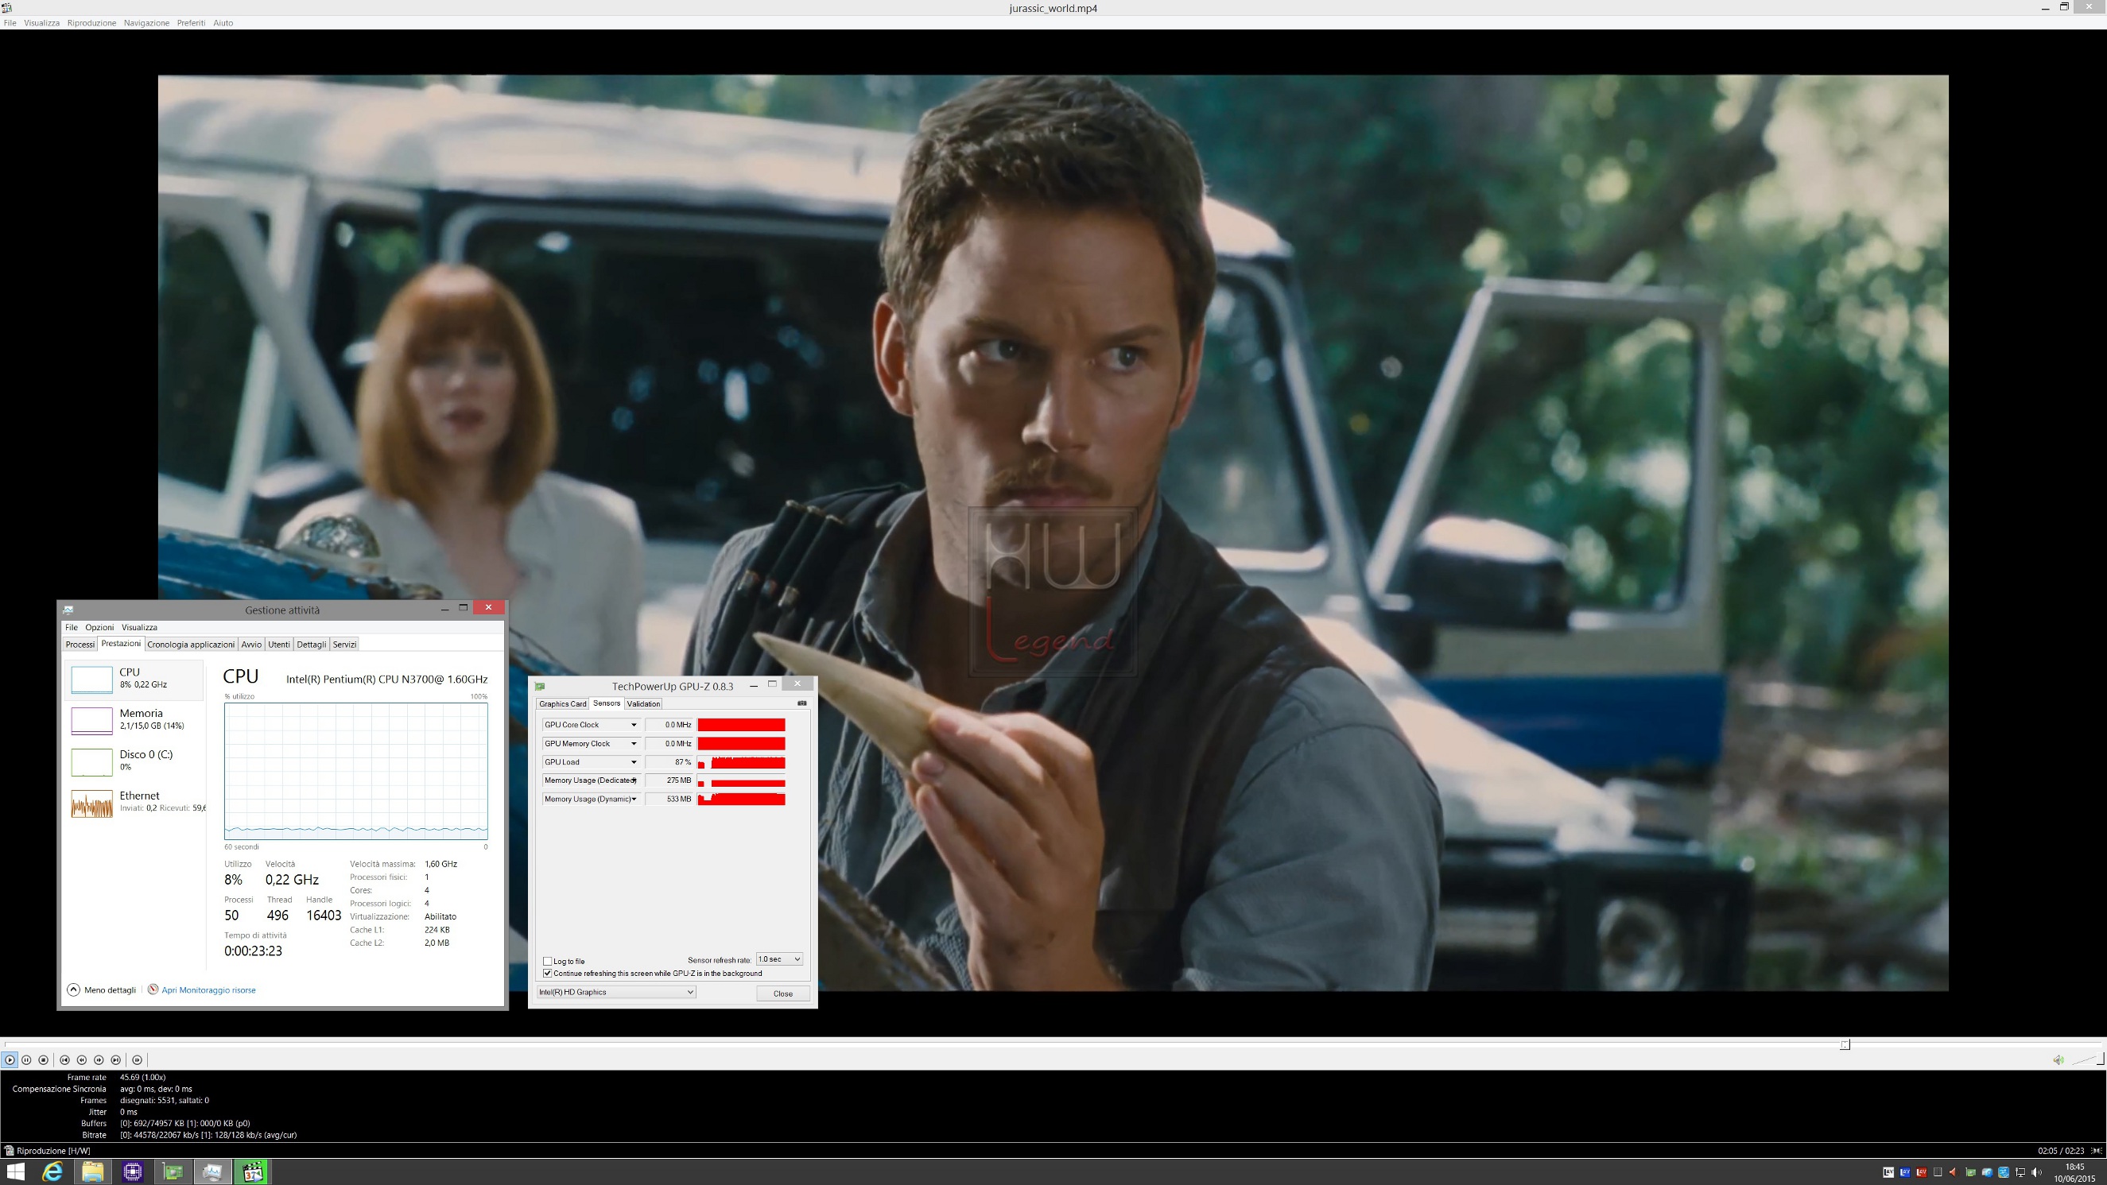Select the Ethernet performance item
Screen dimensions: 2107x1185
click(x=134, y=802)
